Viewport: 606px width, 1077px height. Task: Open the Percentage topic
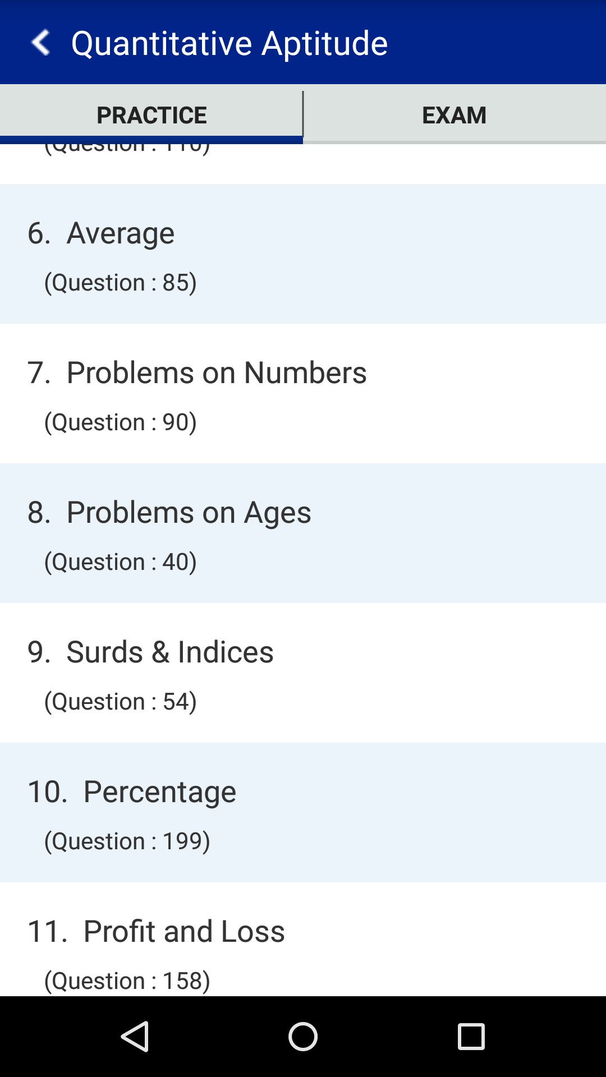(x=303, y=812)
